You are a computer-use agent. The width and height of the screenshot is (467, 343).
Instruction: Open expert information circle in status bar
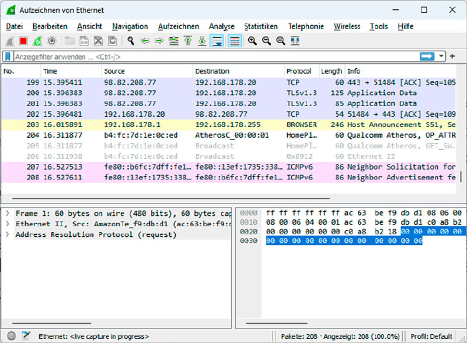point(11,336)
